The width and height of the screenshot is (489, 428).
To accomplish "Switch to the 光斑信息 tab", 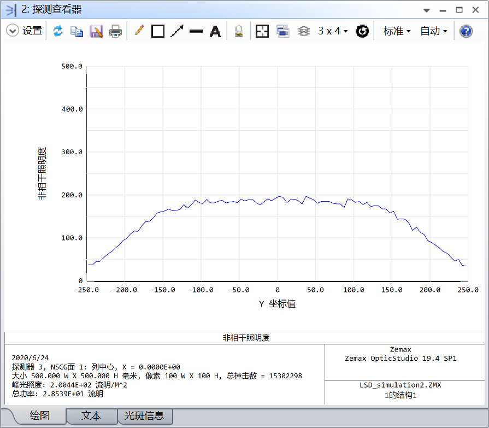I will (145, 416).
